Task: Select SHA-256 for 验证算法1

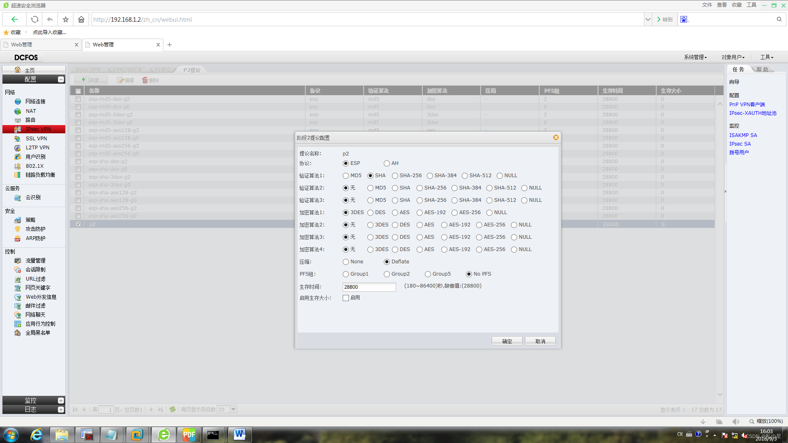Action: pos(395,176)
